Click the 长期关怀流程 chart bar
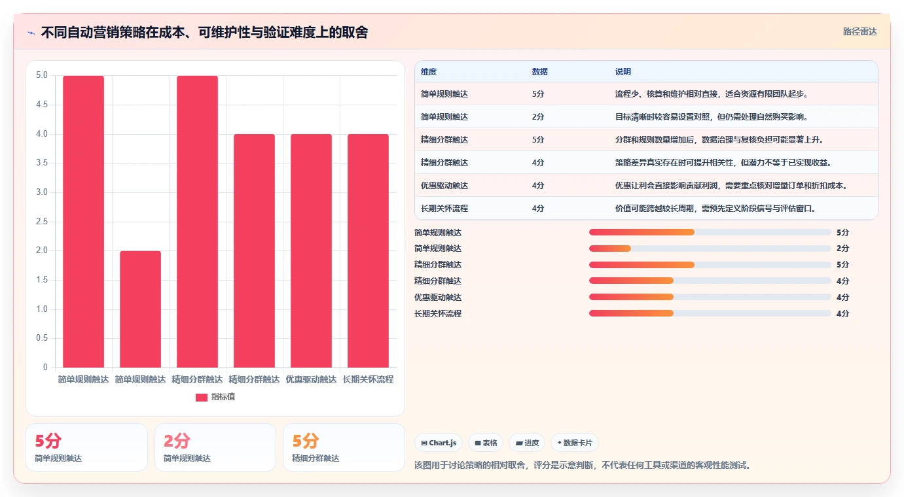This screenshot has height=497, width=904. (368, 250)
